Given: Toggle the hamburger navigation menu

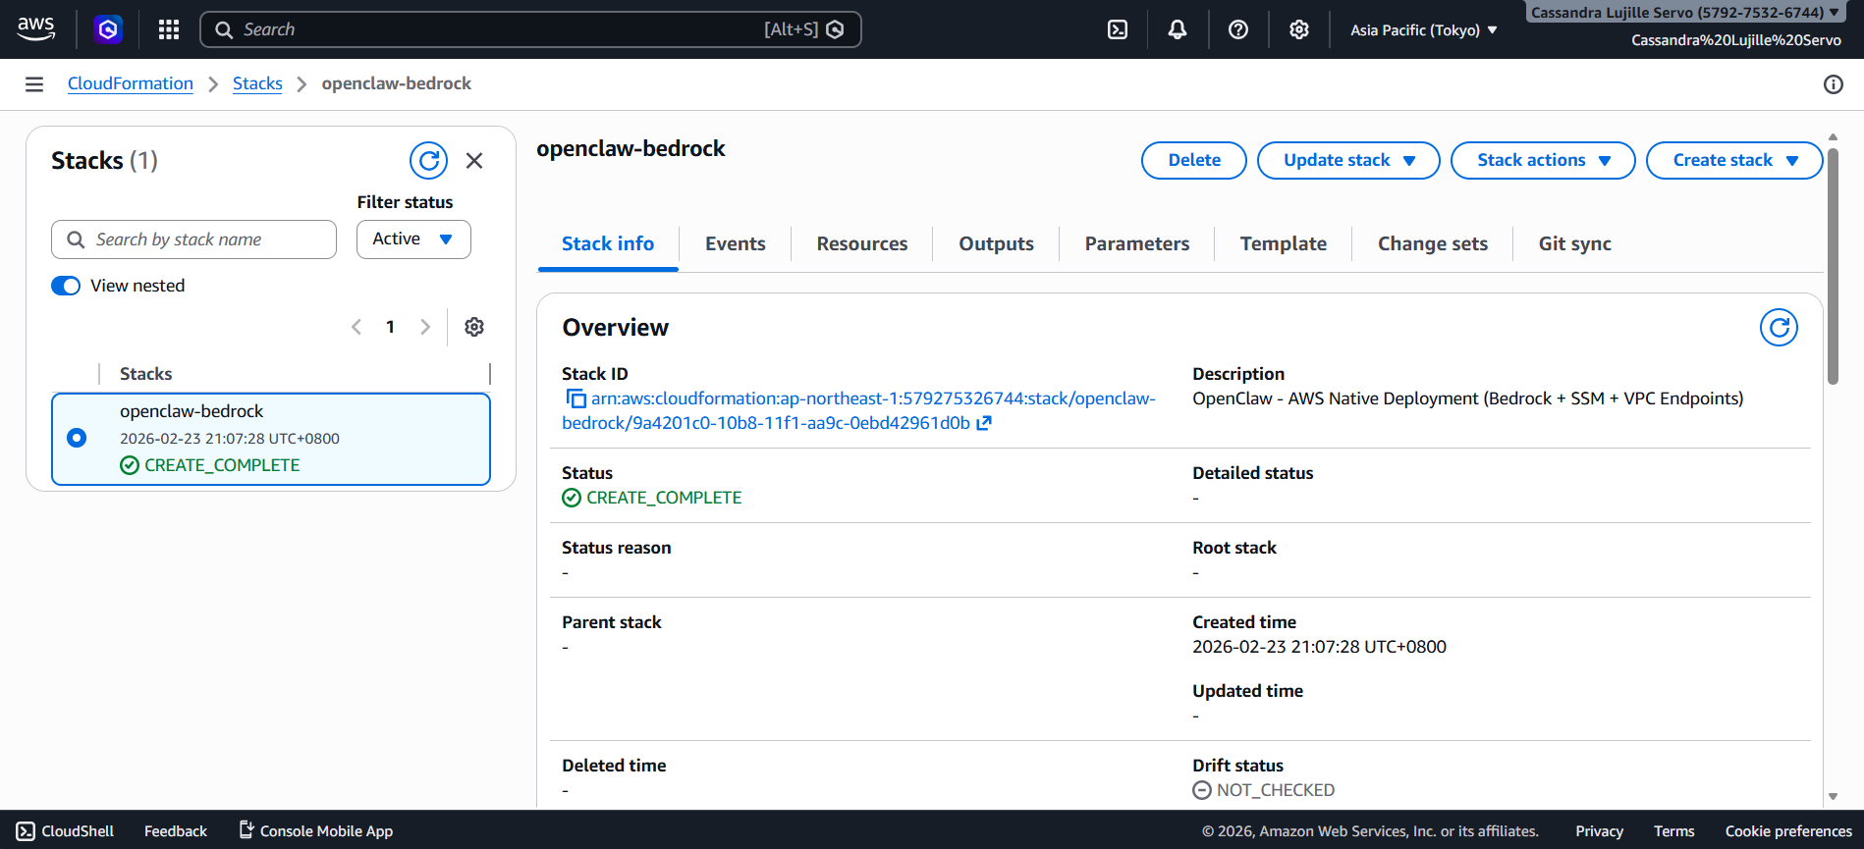Looking at the screenshot, I should tap(34, 84).
